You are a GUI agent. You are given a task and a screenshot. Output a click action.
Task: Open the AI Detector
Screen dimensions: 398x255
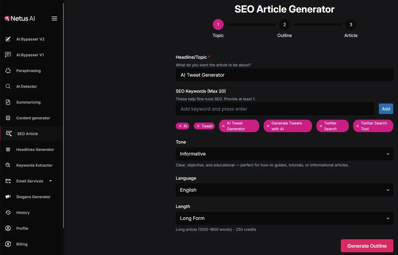(27, 86)
